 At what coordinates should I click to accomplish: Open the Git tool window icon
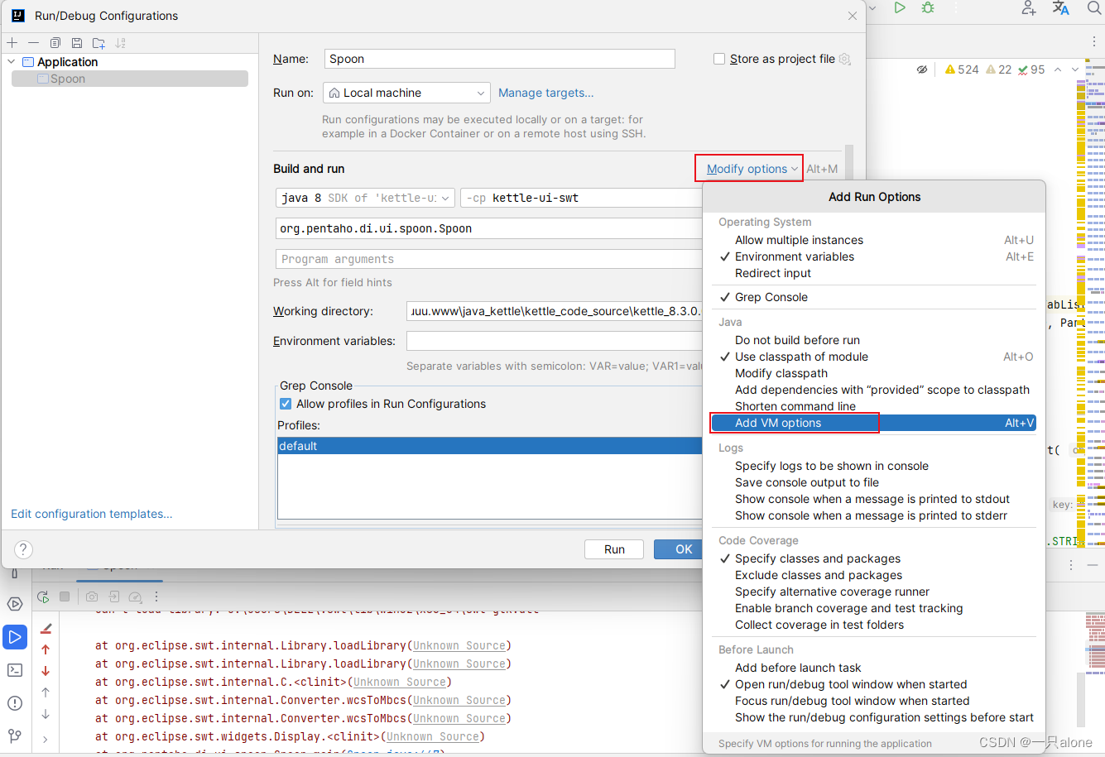(15, 735)
